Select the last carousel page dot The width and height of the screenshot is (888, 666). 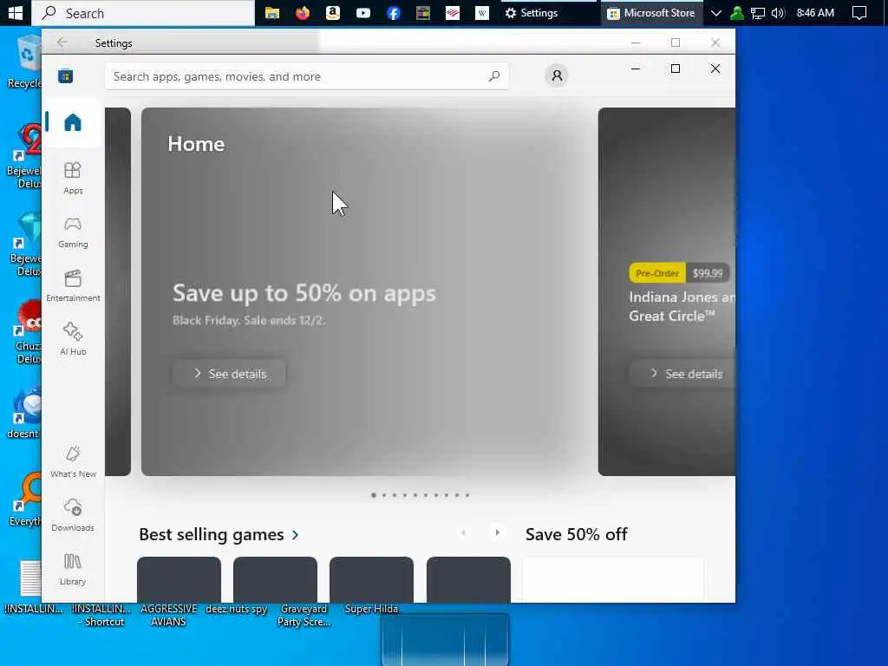pyautogui.click(x=467, y=495)
